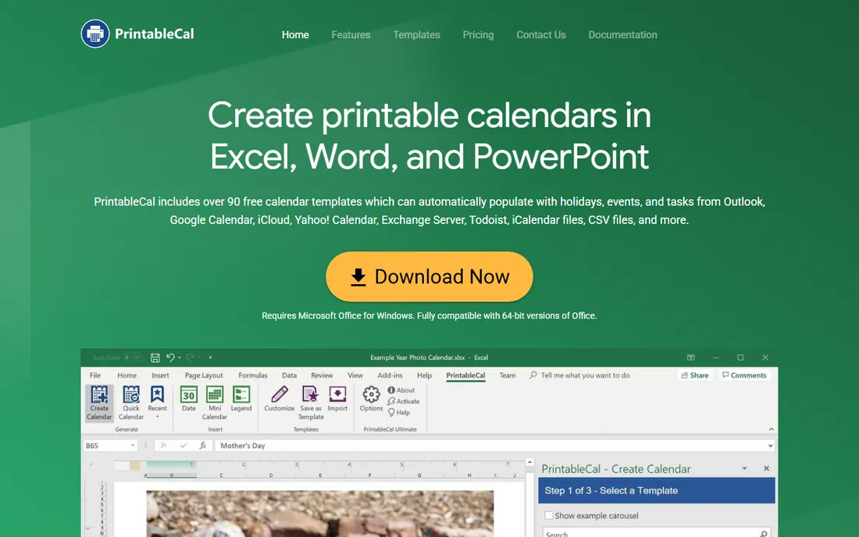Click the Import template icon
Image resolution: width=859 pixels, height=537 pixels.
(x=337, y=399)
